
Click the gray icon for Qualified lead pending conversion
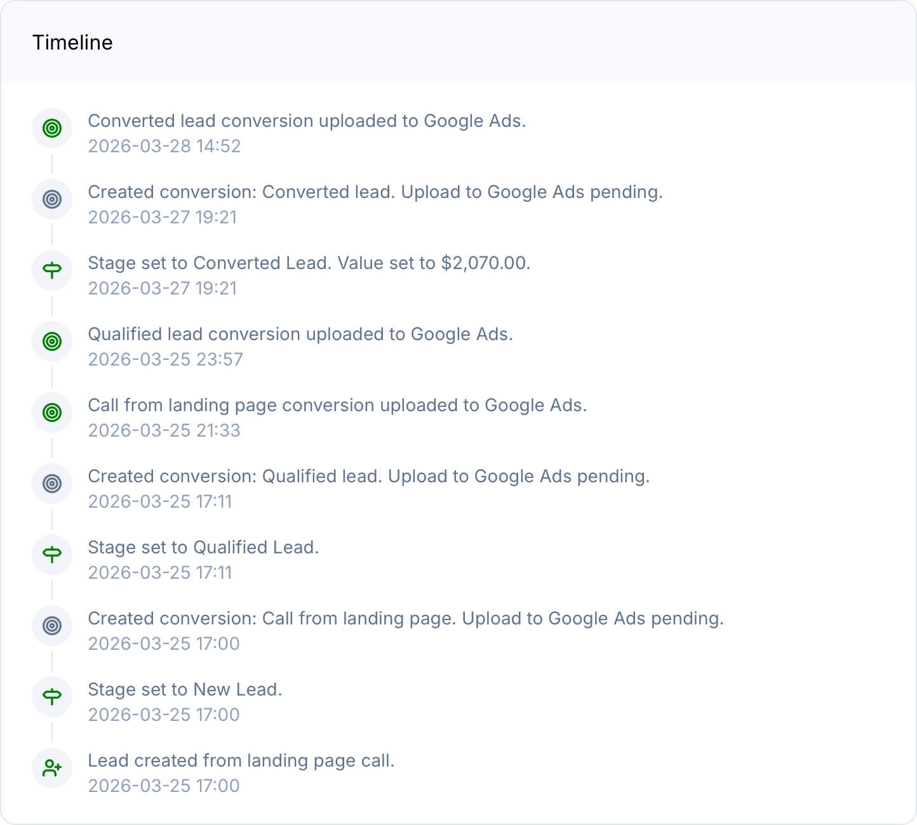52,483
